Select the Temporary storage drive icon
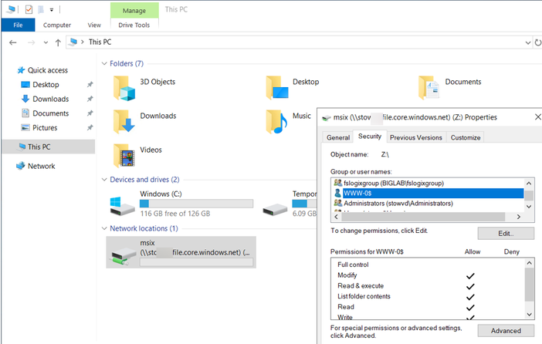 pos(275,209)
